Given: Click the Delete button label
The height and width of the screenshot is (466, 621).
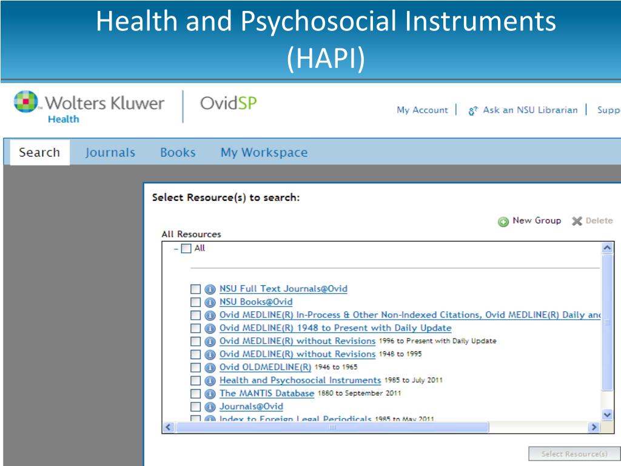Looking at the screenshot, I should pyautogui.click(x=599, y=221).
